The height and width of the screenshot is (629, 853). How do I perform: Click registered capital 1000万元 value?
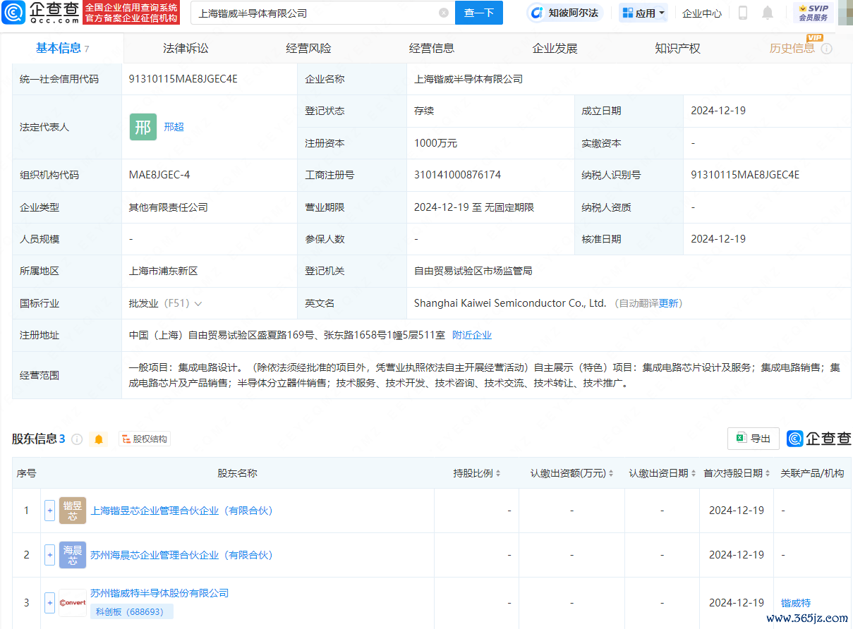[436, 143]
